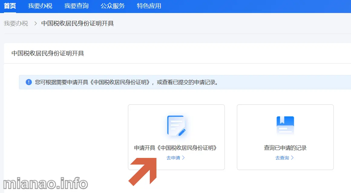Click breadcrumb item 中国税收居民身份证明开具
This screenshot has height=193, width=351.
tap(77, 23)
